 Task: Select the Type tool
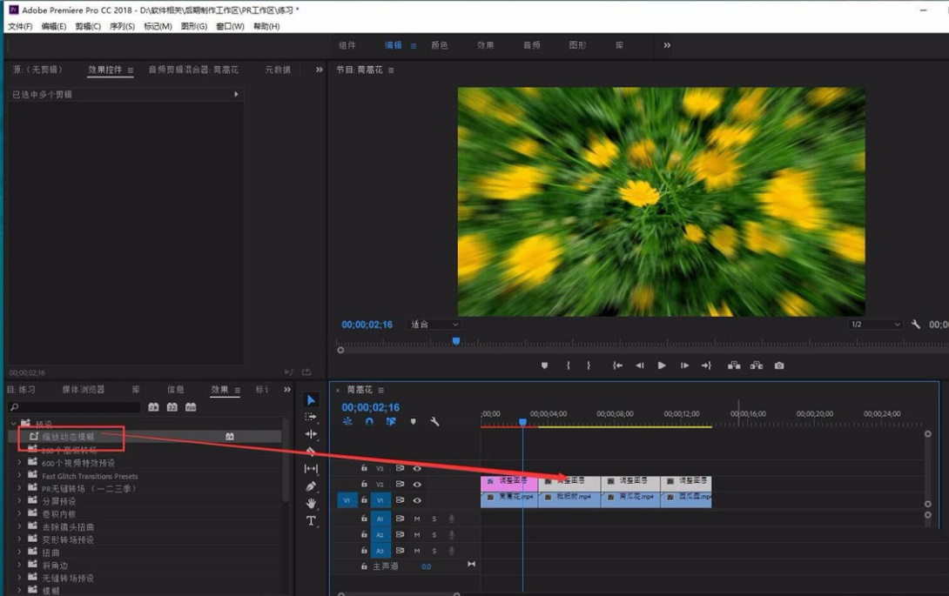[x=311, y=521]
